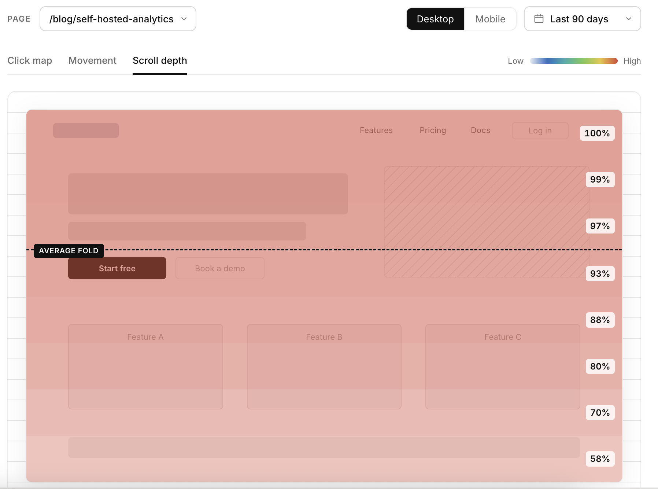Switch to Mobile view

coord(490,19)
